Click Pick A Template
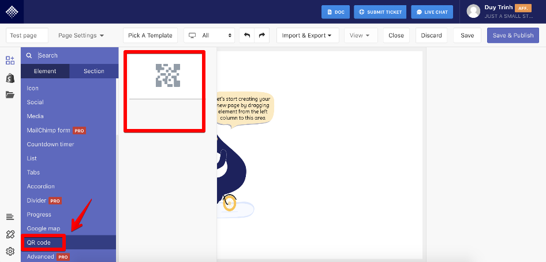546x262 pixels. [x=150, y=36]
